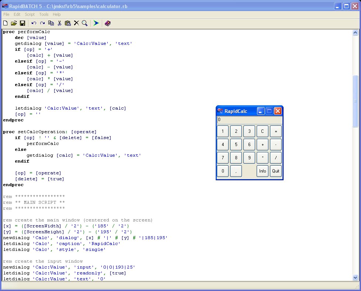Open the help book icon

108,23
